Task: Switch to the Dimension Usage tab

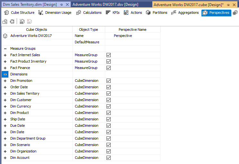Action: 55,13
